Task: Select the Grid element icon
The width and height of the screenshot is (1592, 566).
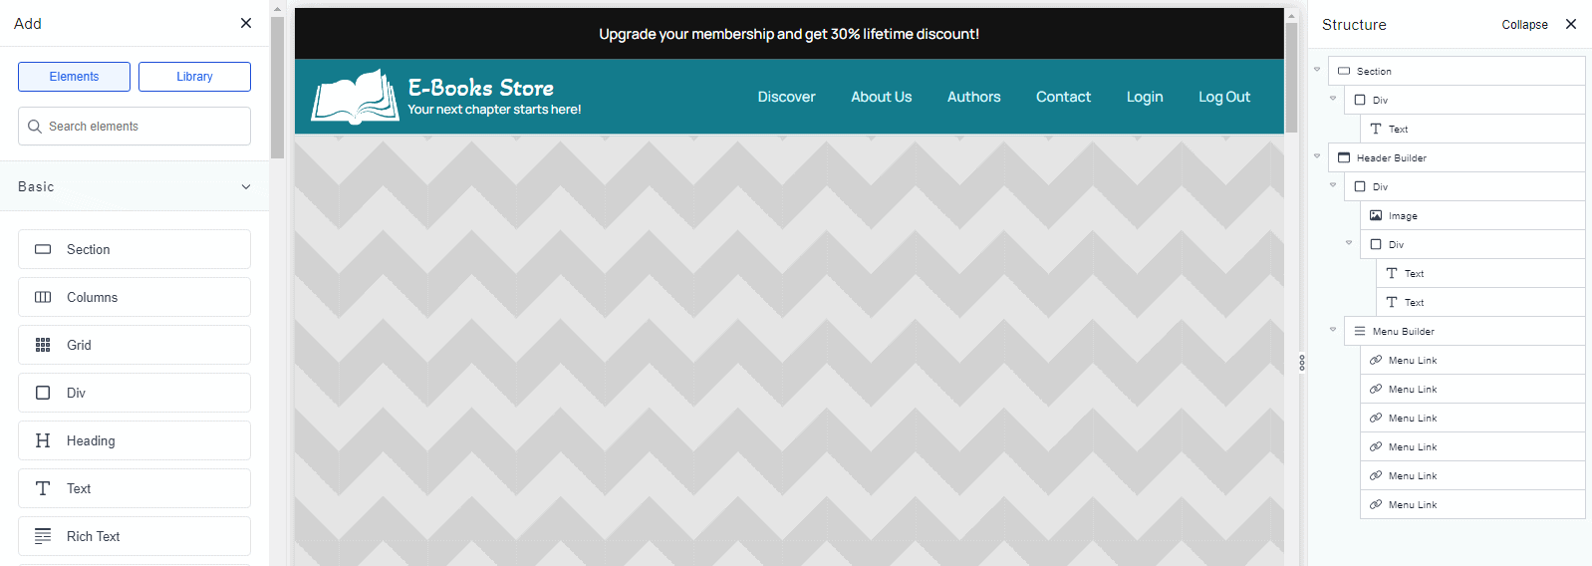Action: coord(43,345)
